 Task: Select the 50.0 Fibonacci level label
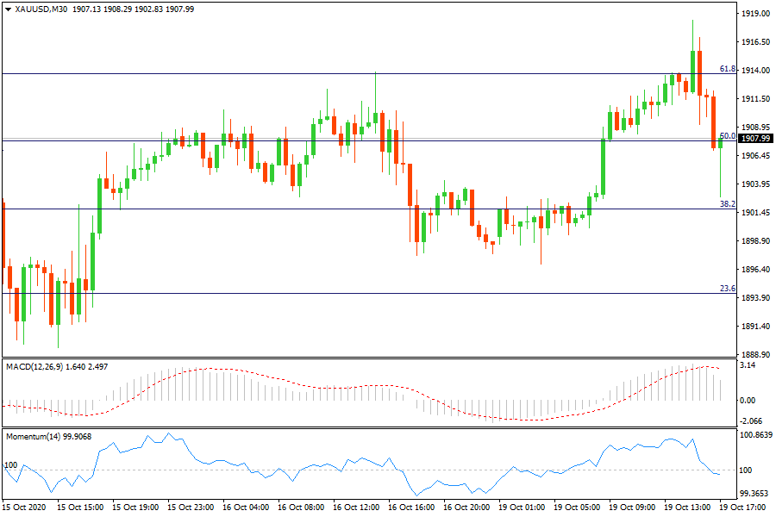[x=727, y=136]
